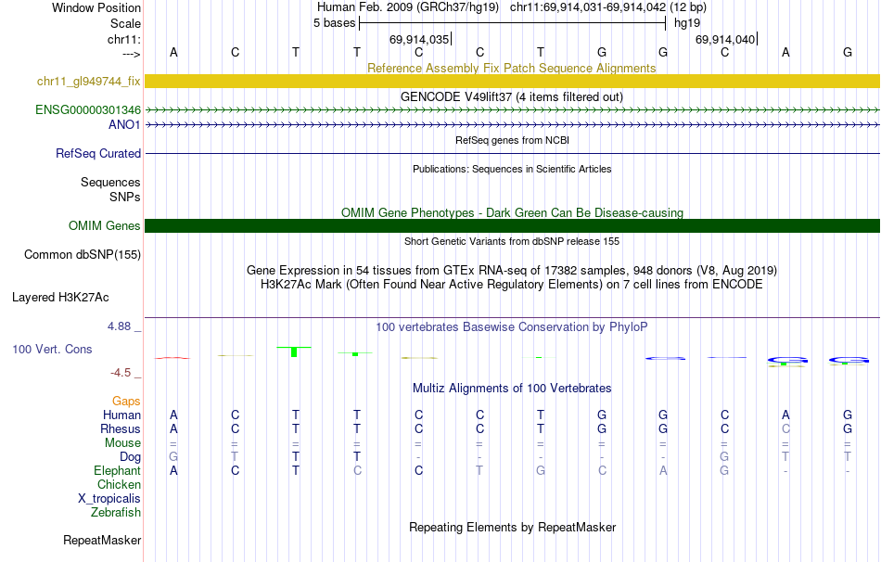Click the hg19 label beside scale bar

click(687, 23)
